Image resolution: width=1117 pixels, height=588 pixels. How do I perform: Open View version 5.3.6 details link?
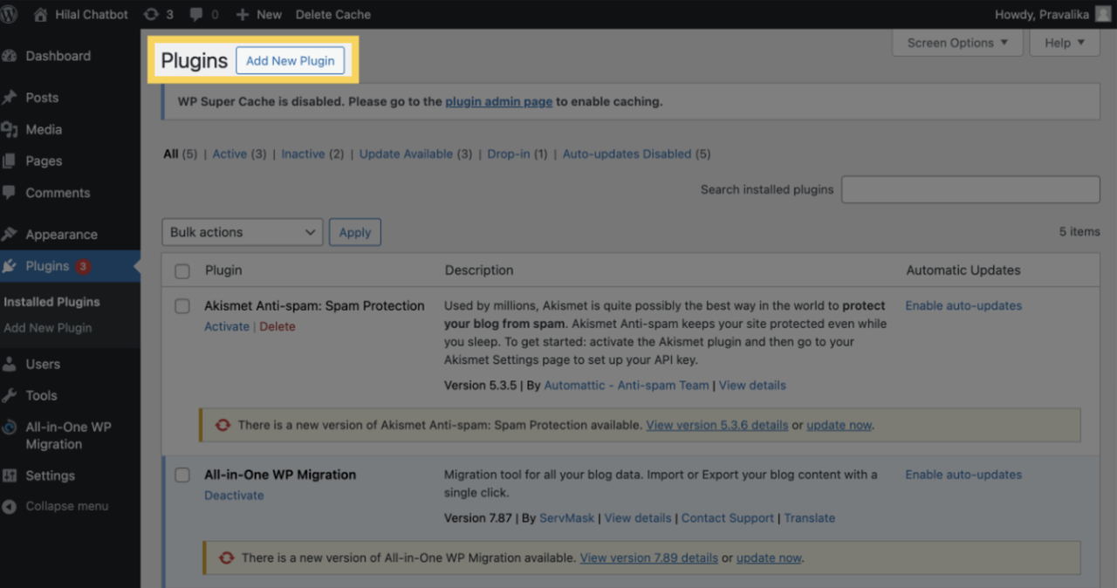coord(717,425)
